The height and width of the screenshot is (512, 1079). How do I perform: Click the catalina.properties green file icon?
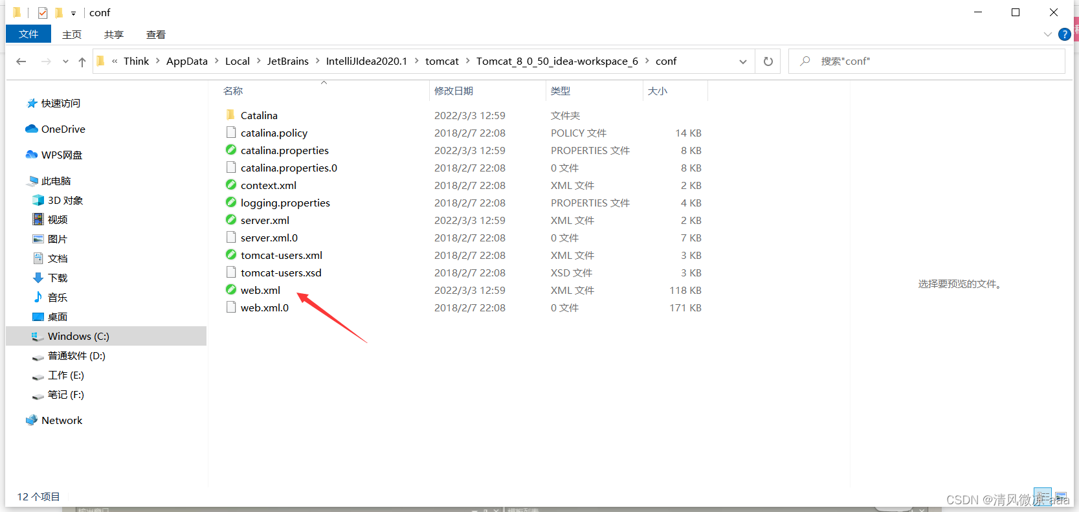point(231,150)
